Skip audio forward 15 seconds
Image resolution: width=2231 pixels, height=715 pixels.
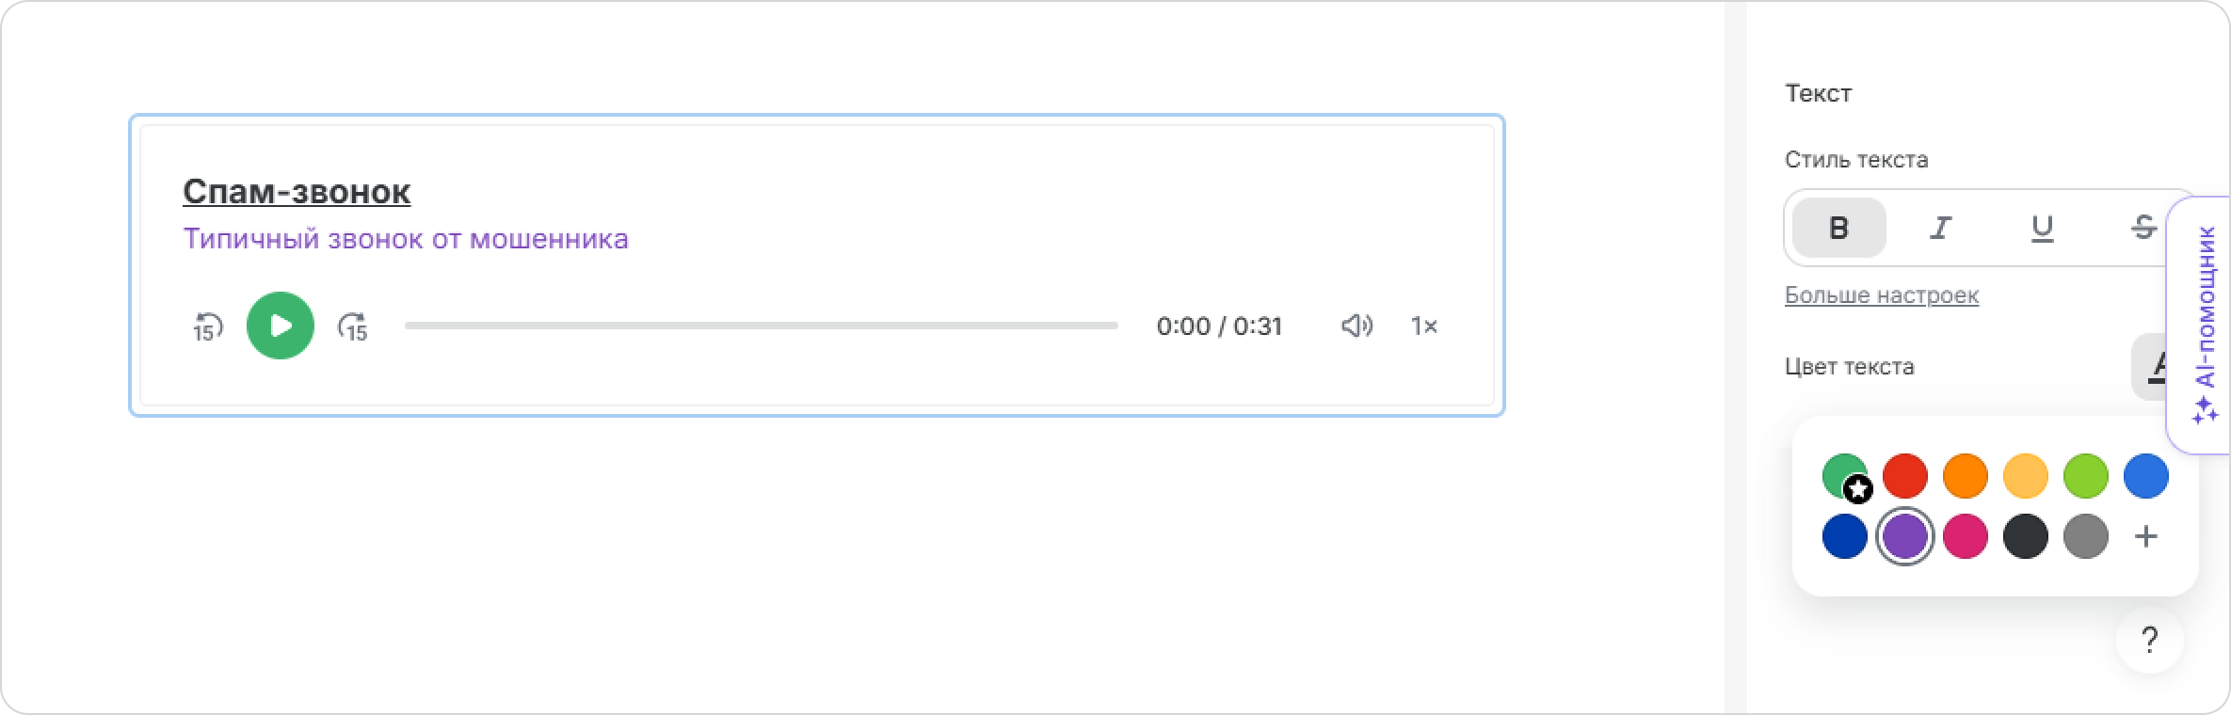click(353, 326)
